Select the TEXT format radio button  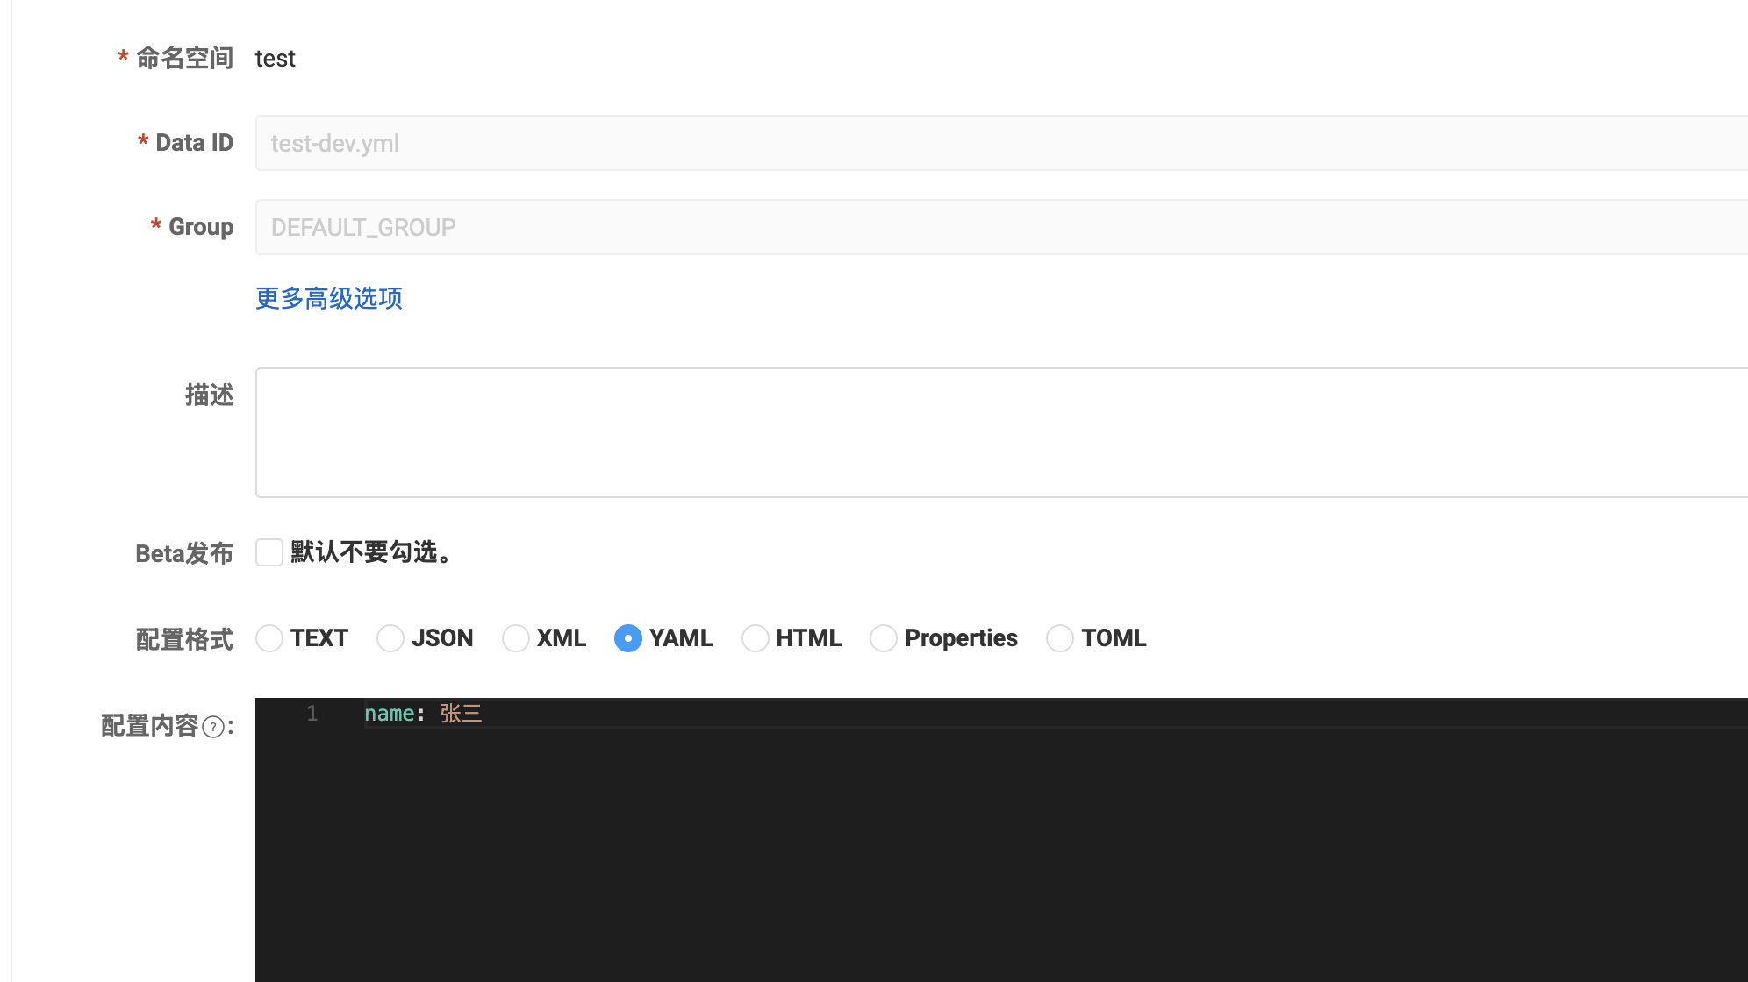point(269,638)
